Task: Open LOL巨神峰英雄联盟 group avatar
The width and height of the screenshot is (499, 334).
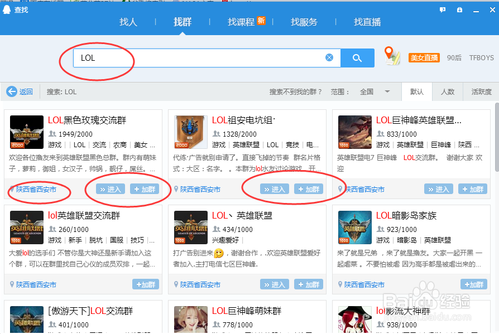Action: click(355, 132)
